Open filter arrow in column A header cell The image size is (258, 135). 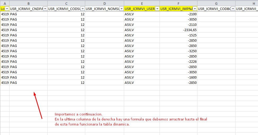coord(7,9)
